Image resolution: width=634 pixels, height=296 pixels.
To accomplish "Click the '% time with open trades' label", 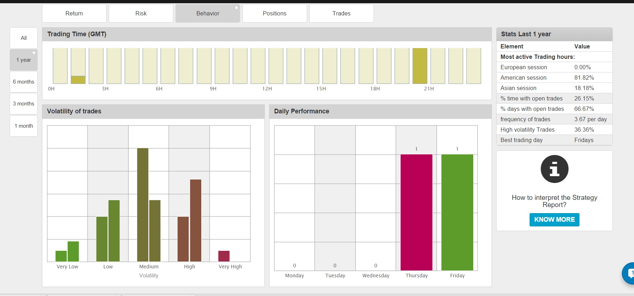I will pyautogui.click(x=531, y=98).
